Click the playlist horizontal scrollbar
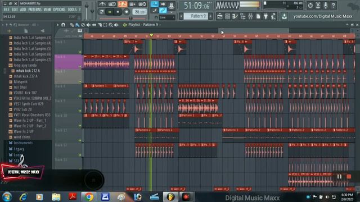This screenshot has width=360, height=202. tap(254, 31)
